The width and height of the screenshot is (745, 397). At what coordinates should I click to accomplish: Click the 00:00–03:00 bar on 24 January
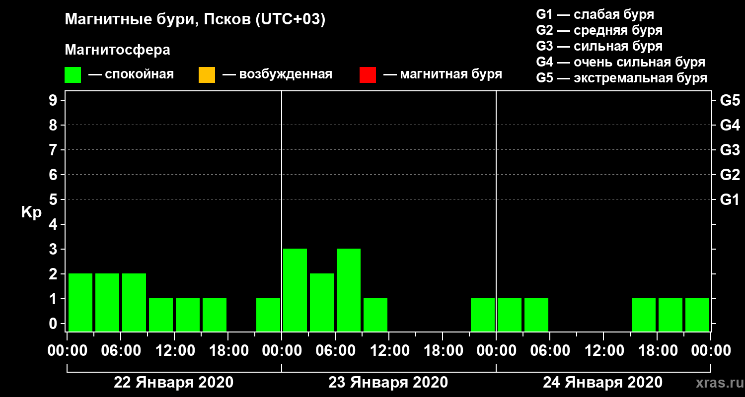(510, 315)
